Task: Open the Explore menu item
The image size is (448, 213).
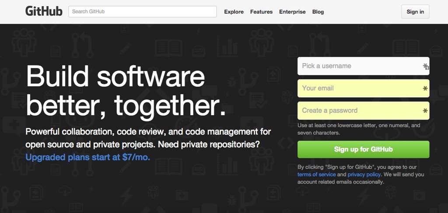Action: click(234, 12)
